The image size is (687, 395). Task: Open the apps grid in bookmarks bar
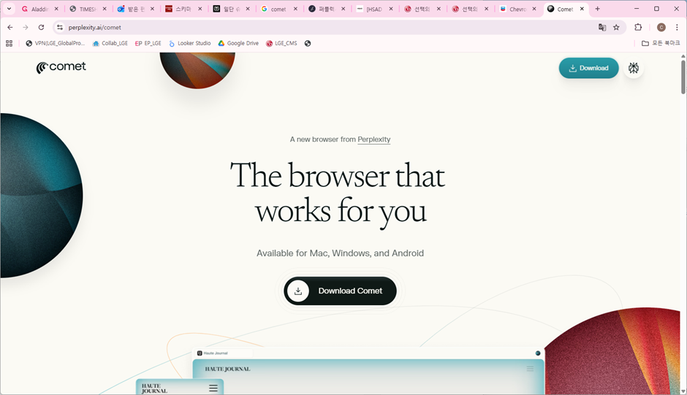tap(10, 43)
